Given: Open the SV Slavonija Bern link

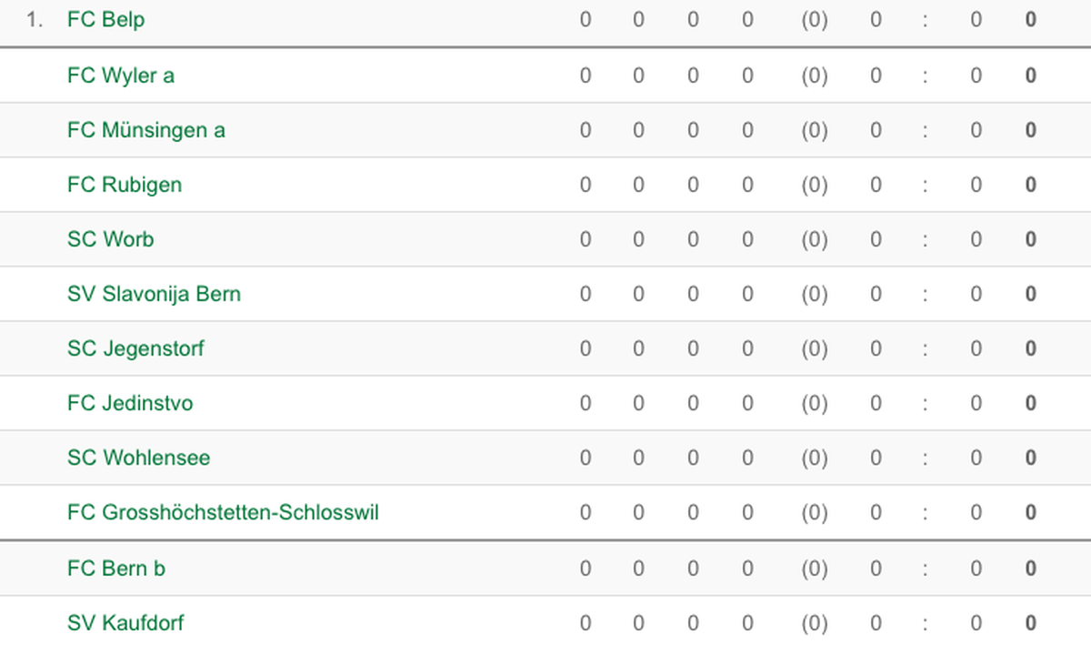Looking at the screenshot, I should coord(154,294).
